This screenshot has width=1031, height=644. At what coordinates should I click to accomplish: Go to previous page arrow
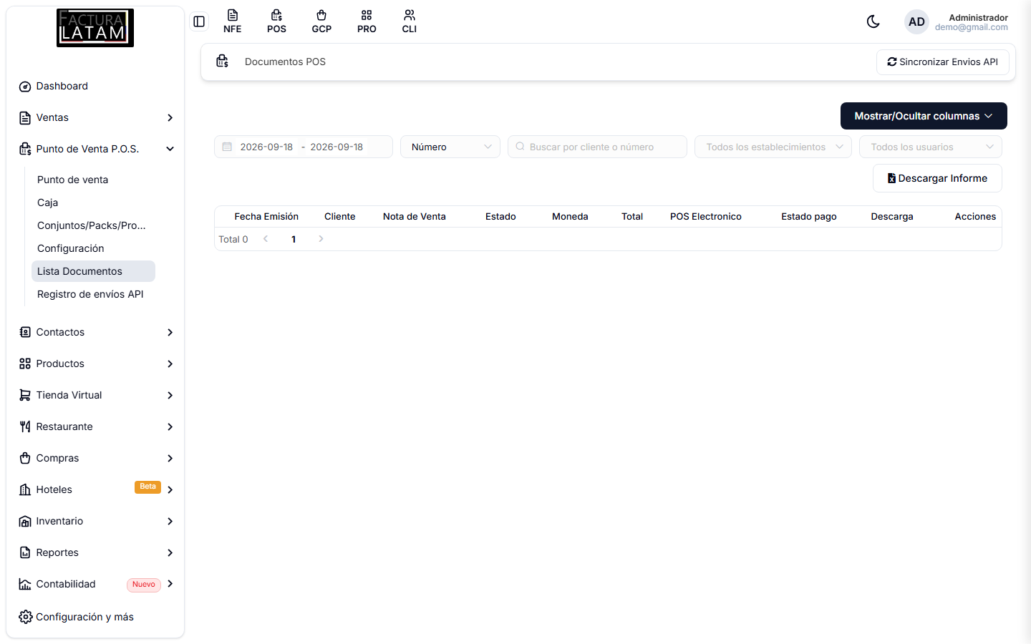(x=266, y=239)
